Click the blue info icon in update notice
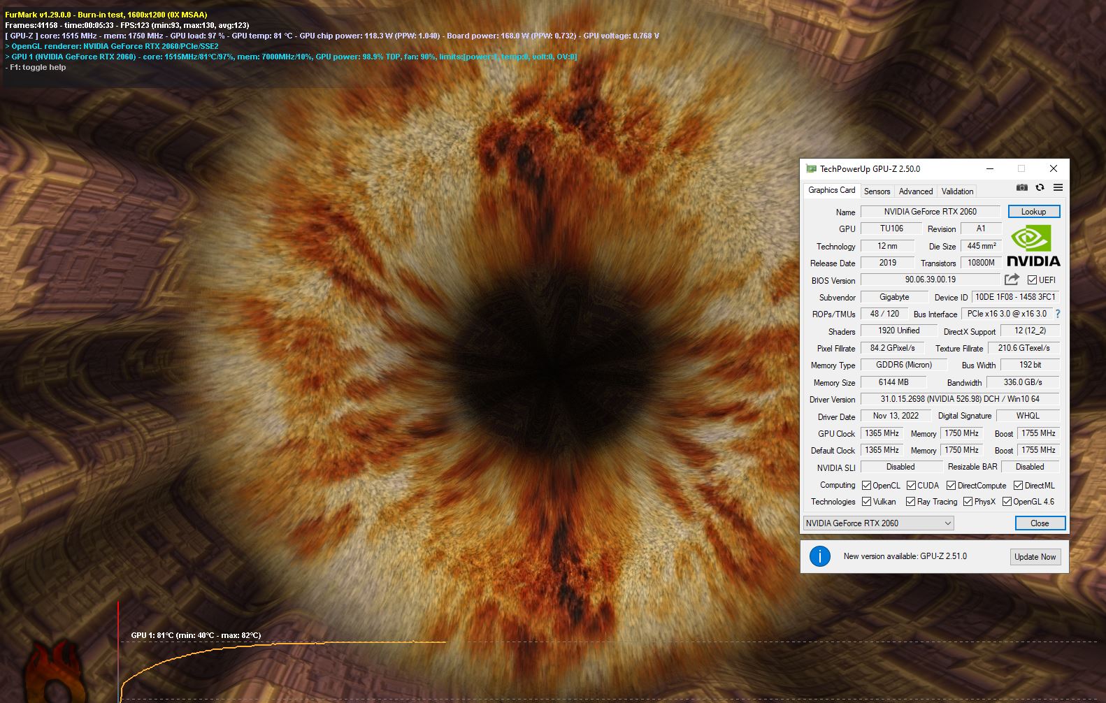This screenshot has width=1106, height=703. click(x=819, y=556)
